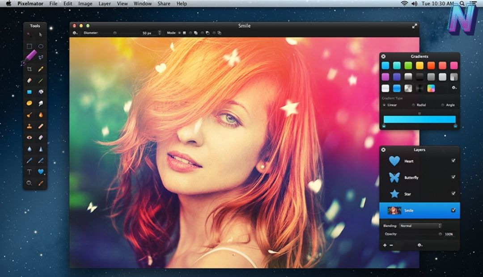Add a new layer with plus button
The image size is (483, 277).
[385, 245]
